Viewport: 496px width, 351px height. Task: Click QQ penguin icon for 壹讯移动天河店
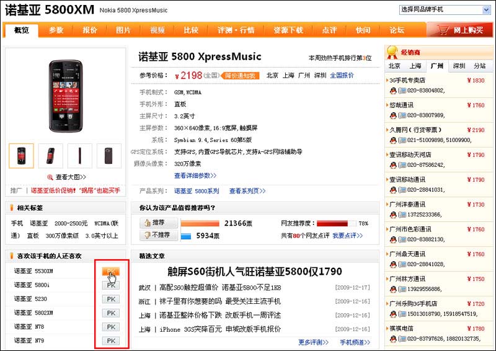[x=393, y=165]
